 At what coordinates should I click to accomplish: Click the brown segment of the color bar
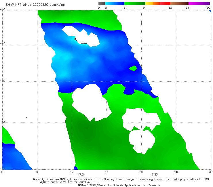tap(179, 3)
